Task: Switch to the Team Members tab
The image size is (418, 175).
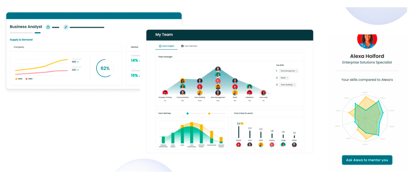Action: point(189,46)
